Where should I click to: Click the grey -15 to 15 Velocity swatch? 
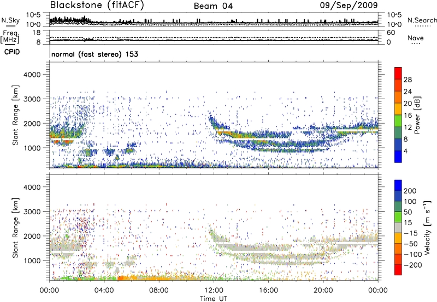click(x=398, y=227)
